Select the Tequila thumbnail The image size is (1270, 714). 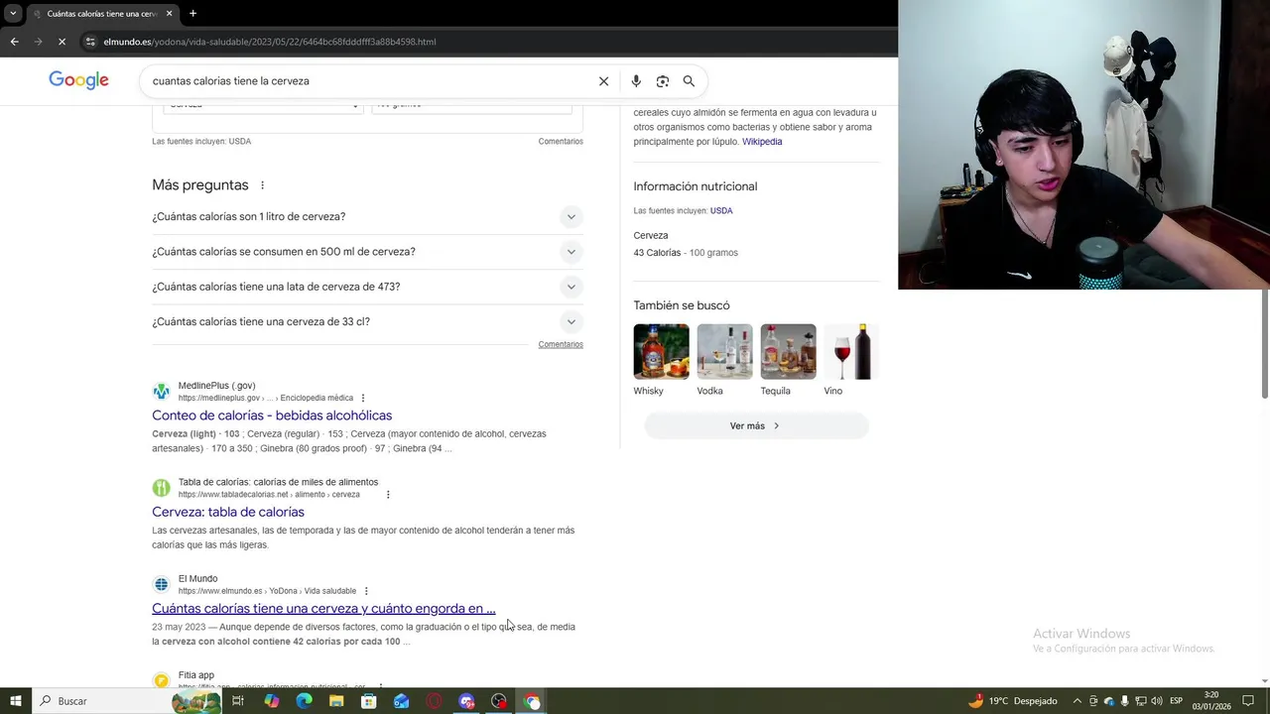[788, 352]
